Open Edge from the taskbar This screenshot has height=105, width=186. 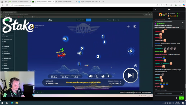(x=12, y=103)
